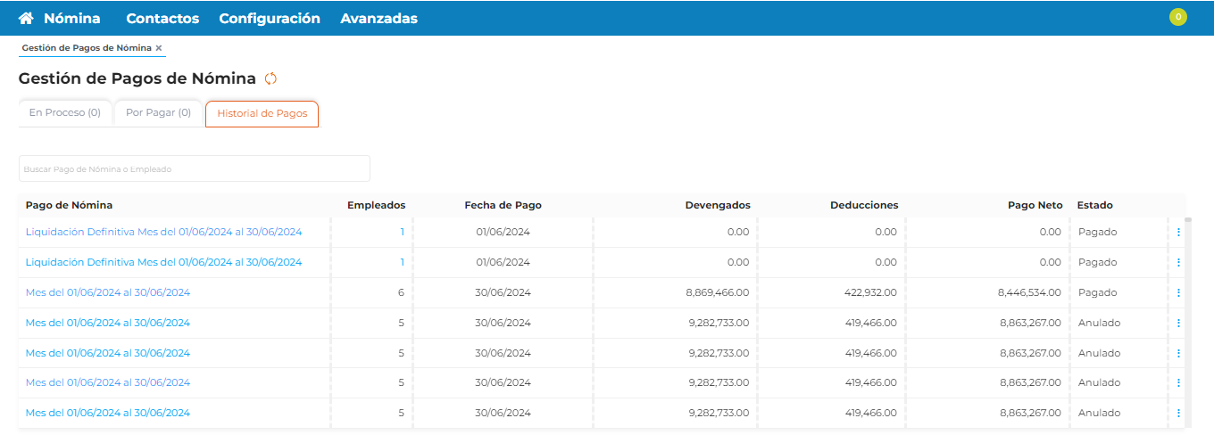Open three-dot menu for the last Anulado row
The image size is (1214, 443).
tap(1178, 413)
